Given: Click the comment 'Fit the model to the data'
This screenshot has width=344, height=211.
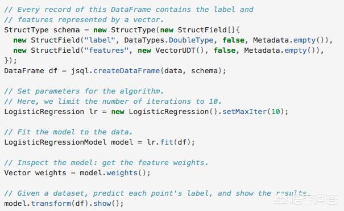Looking at the screenshot, I should coord(68,132).
